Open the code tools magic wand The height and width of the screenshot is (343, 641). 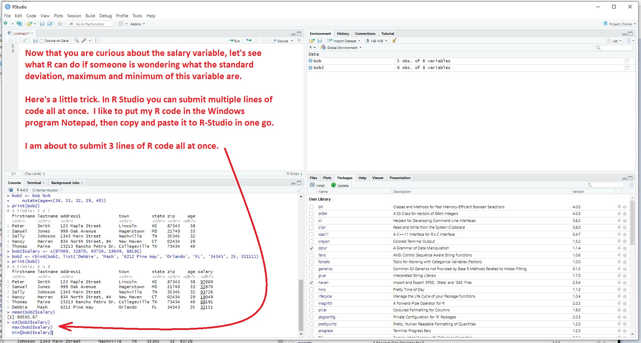pos(84,40)
